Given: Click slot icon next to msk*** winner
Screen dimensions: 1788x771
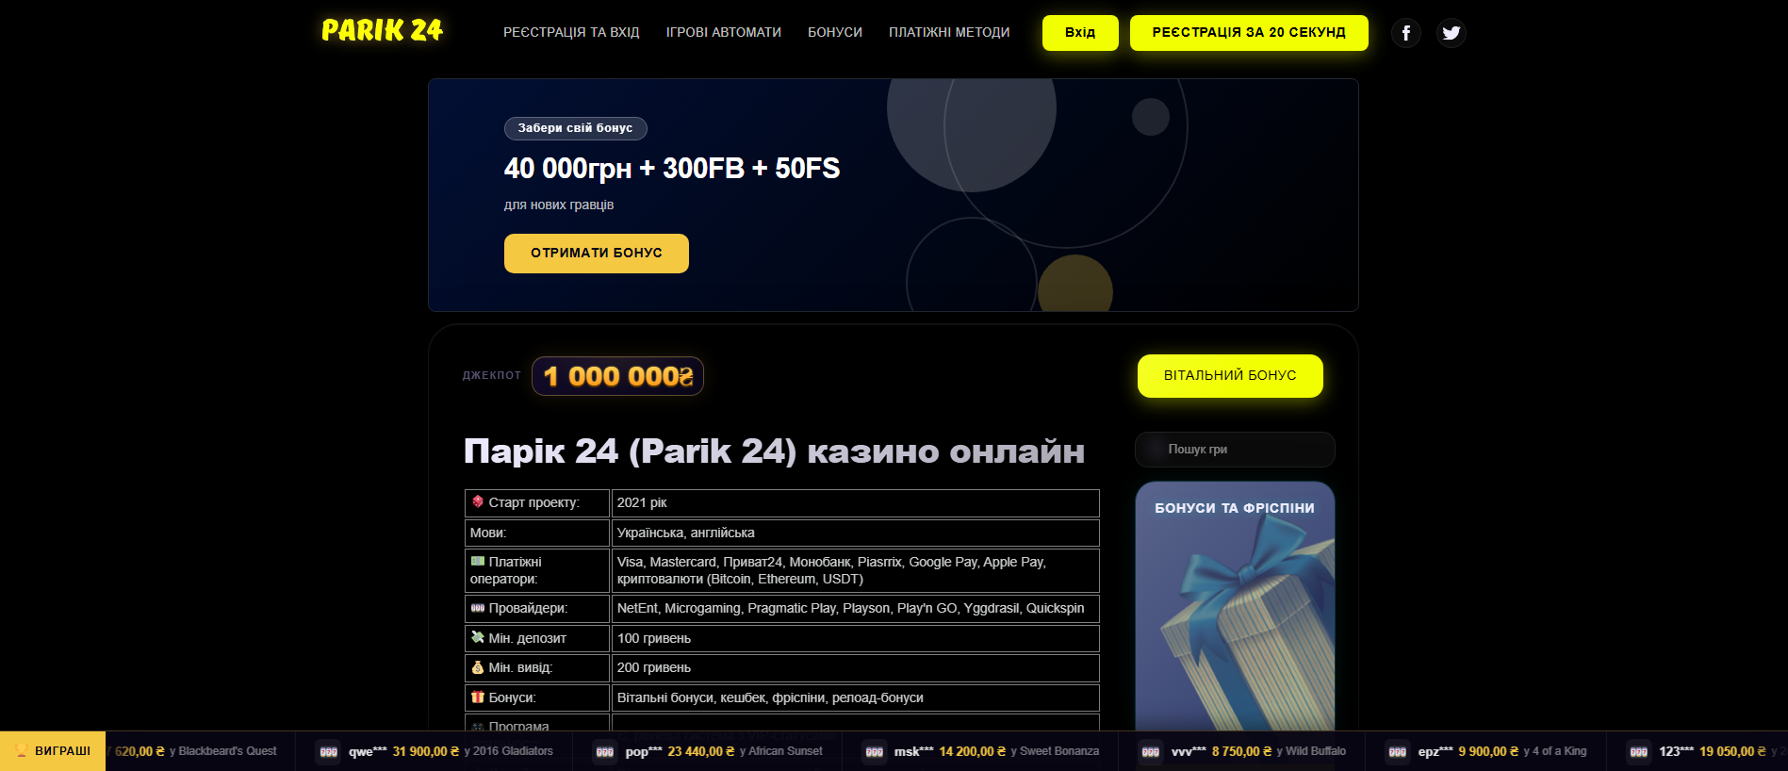Looking at the screenshot, I should tap(875, 752).
